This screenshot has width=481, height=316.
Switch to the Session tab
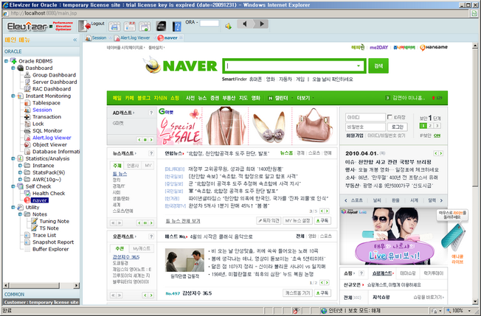(99, 38)
